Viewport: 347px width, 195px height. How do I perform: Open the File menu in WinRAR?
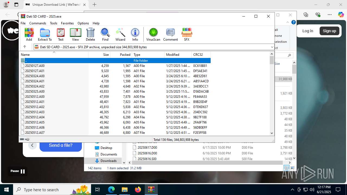click(23, 23)
